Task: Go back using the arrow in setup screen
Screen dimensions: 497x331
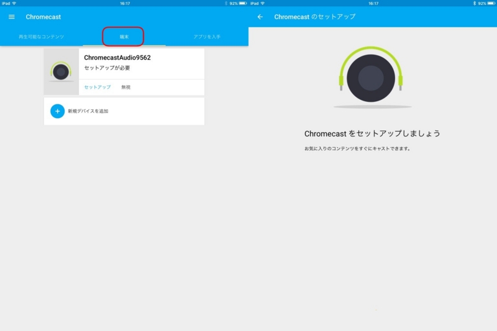Action: coord(260,17)
